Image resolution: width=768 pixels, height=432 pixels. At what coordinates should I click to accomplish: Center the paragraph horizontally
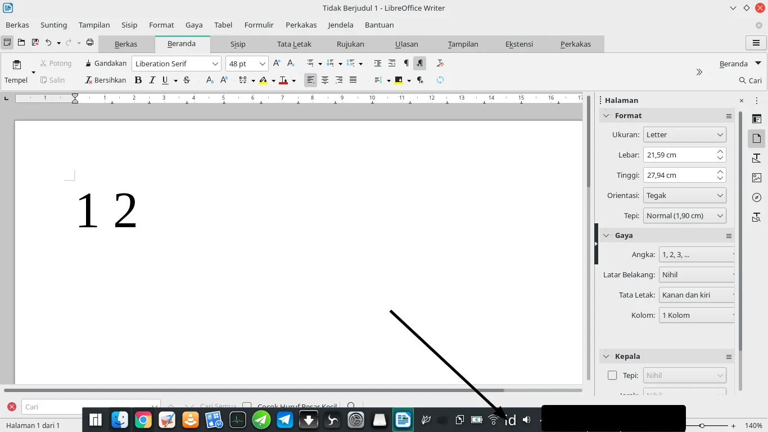point(325,80)
